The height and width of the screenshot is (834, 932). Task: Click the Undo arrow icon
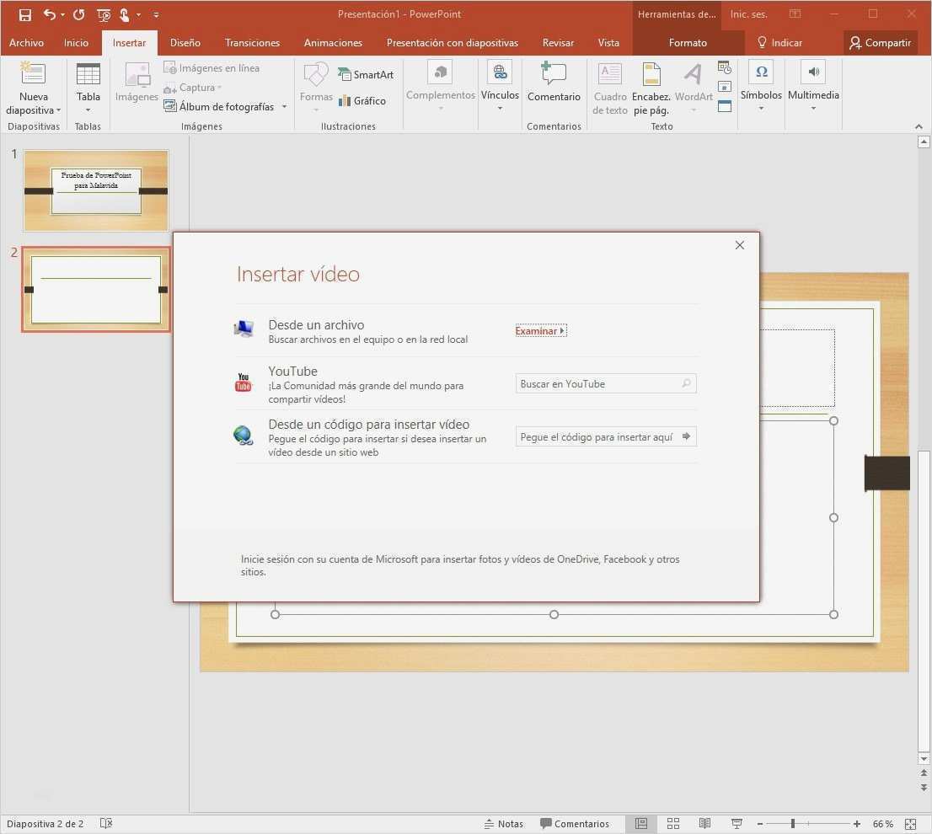click(50, 14)
